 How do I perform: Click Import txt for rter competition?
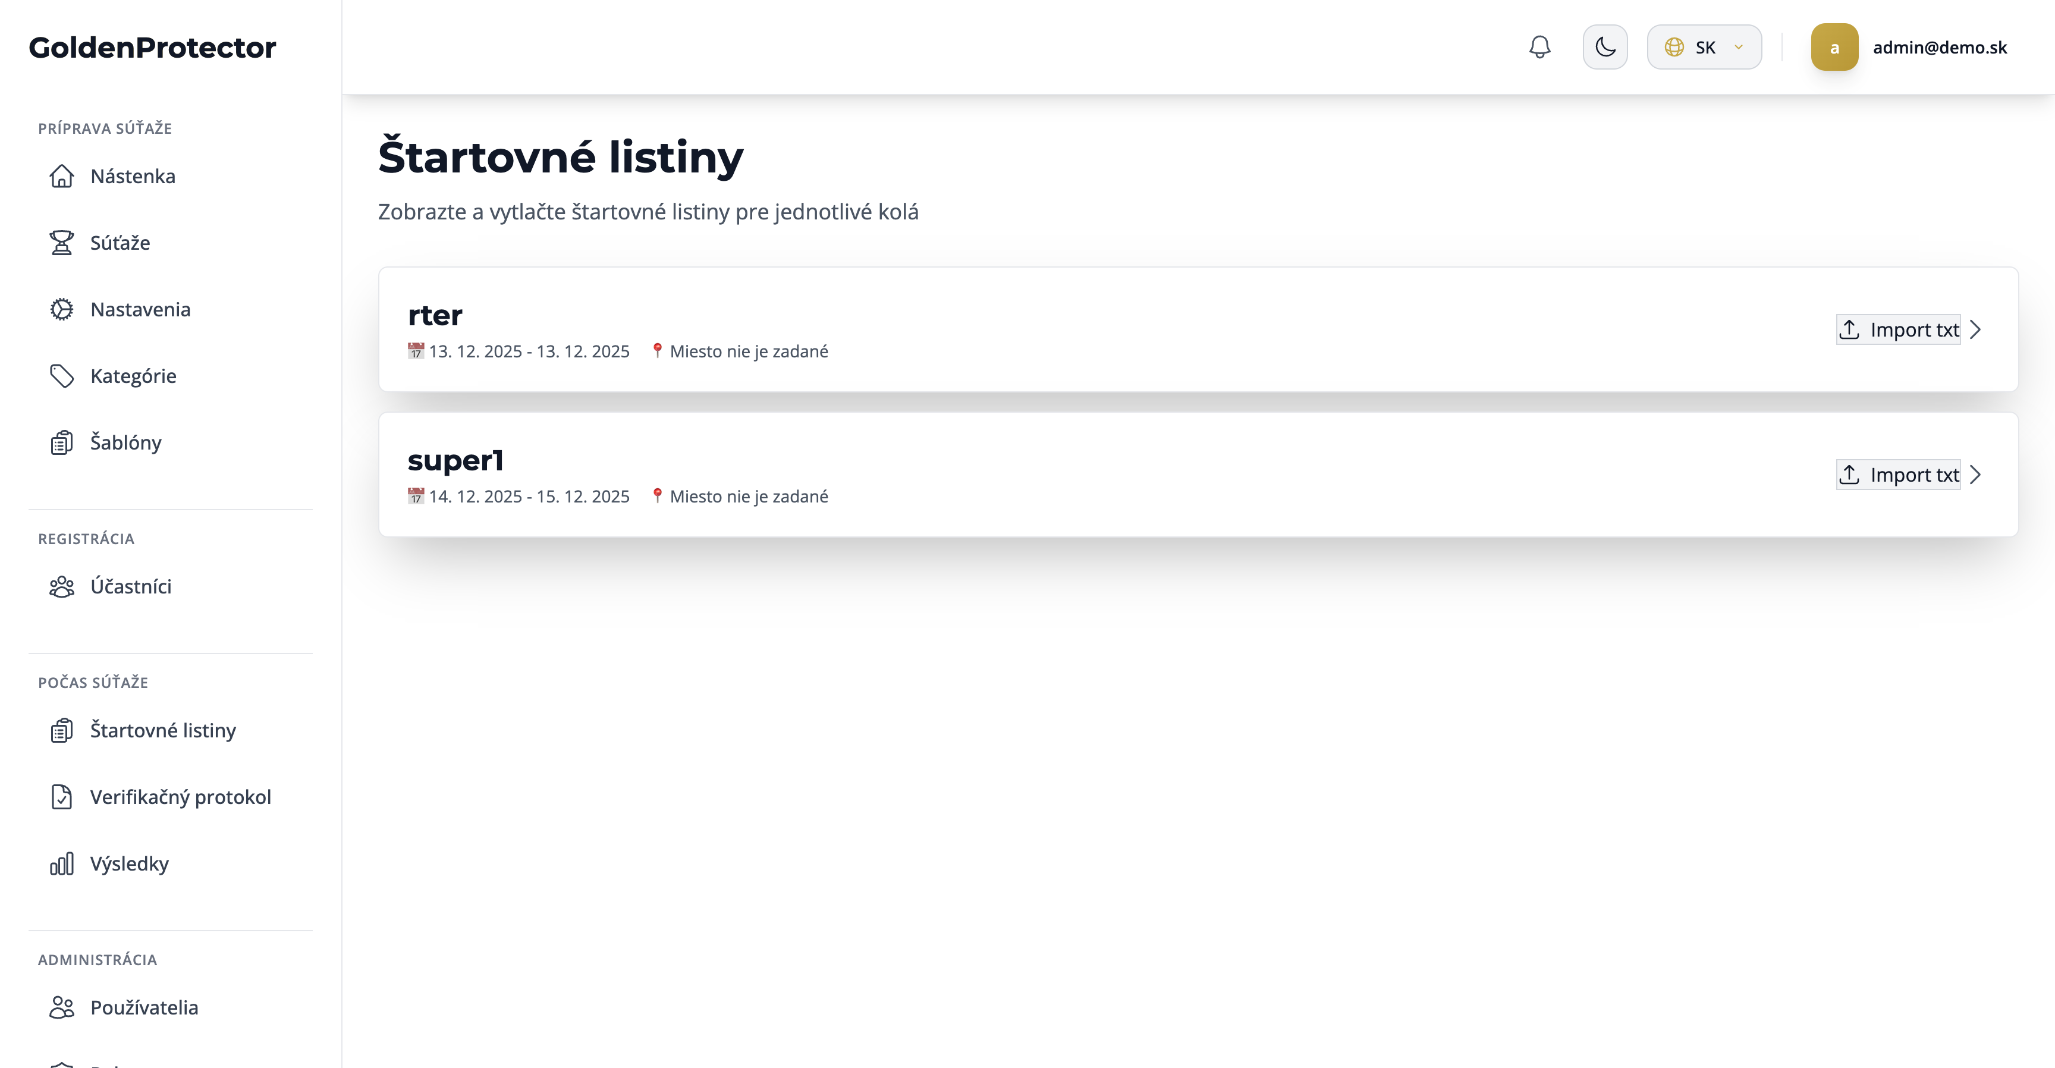(x=1898, y=329)
